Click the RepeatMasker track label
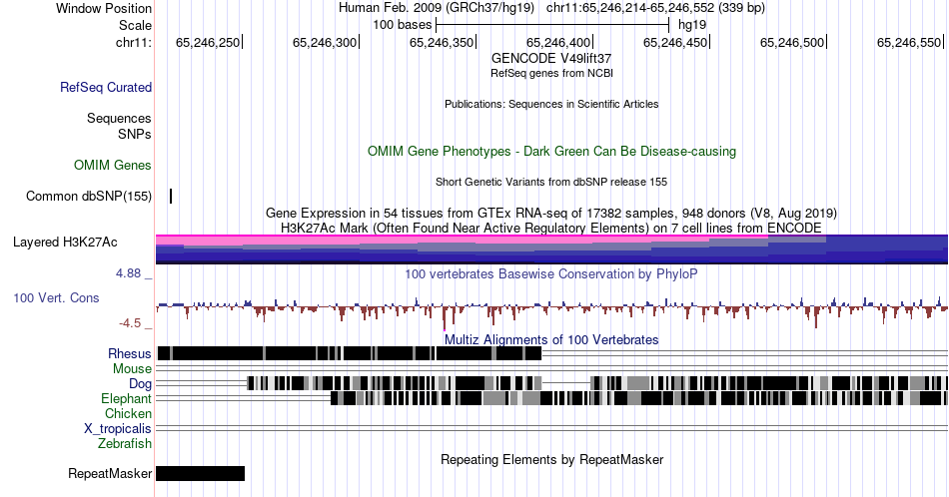This screenshot has height=497, width=949. pyautogui.click(x=110, y=473)
